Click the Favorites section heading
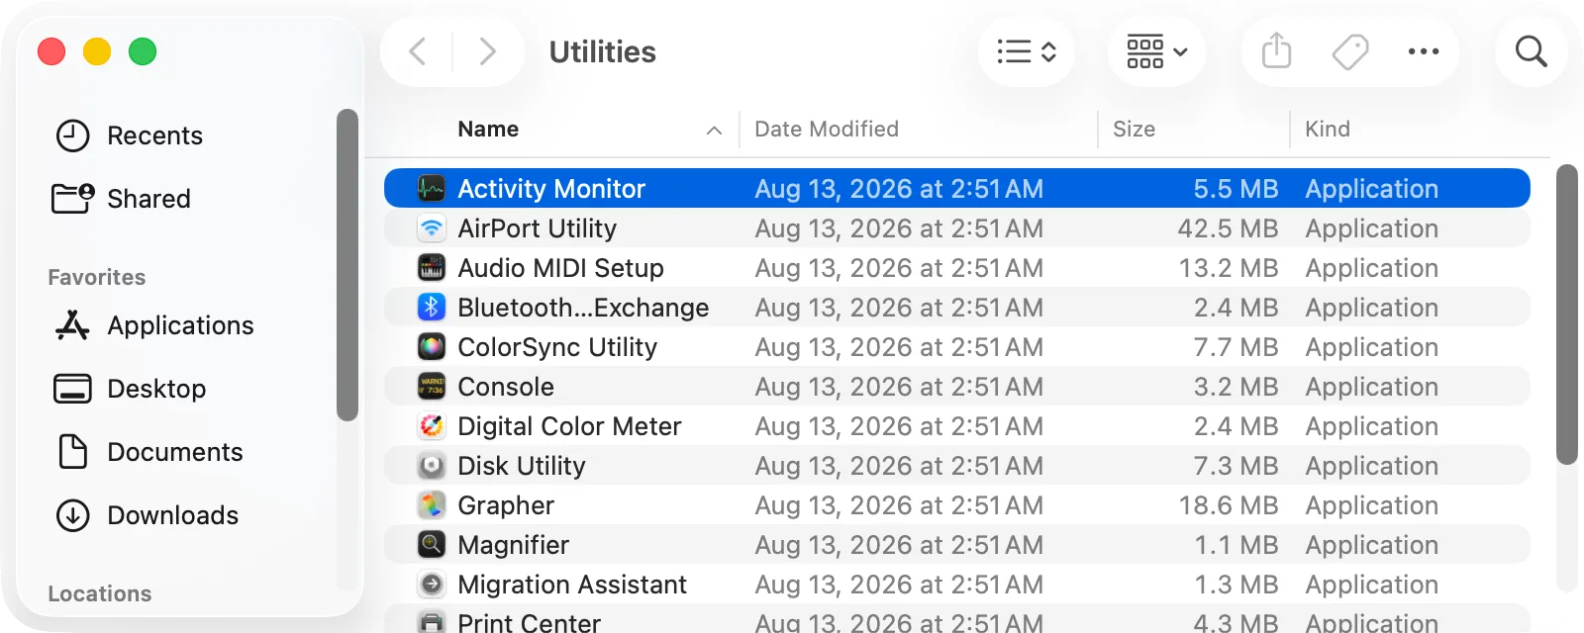Image resolution: width=1584 pixels, height=633 pixels. point(97,277)
